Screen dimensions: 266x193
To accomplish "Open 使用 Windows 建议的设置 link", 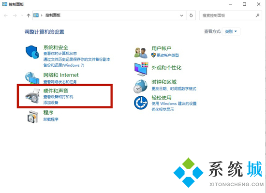I will (x=174, y=104).
